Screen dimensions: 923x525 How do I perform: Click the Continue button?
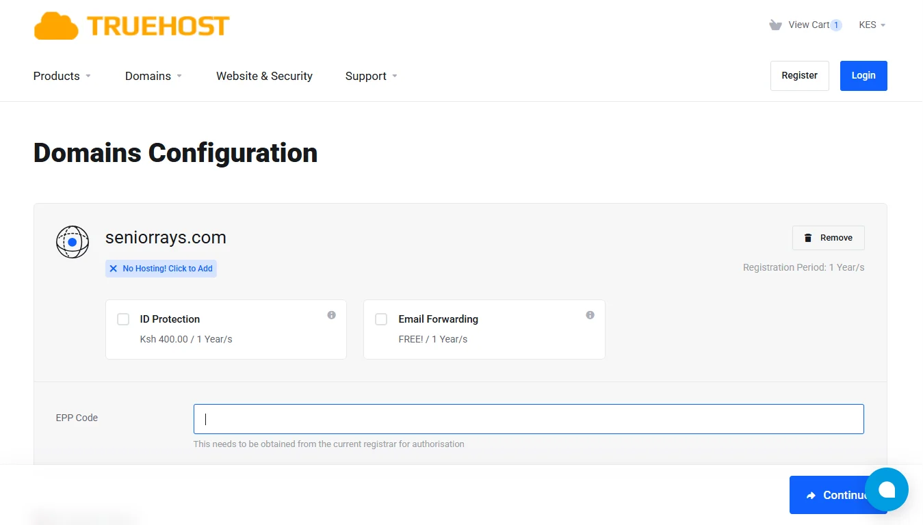[x=838, y=495]
